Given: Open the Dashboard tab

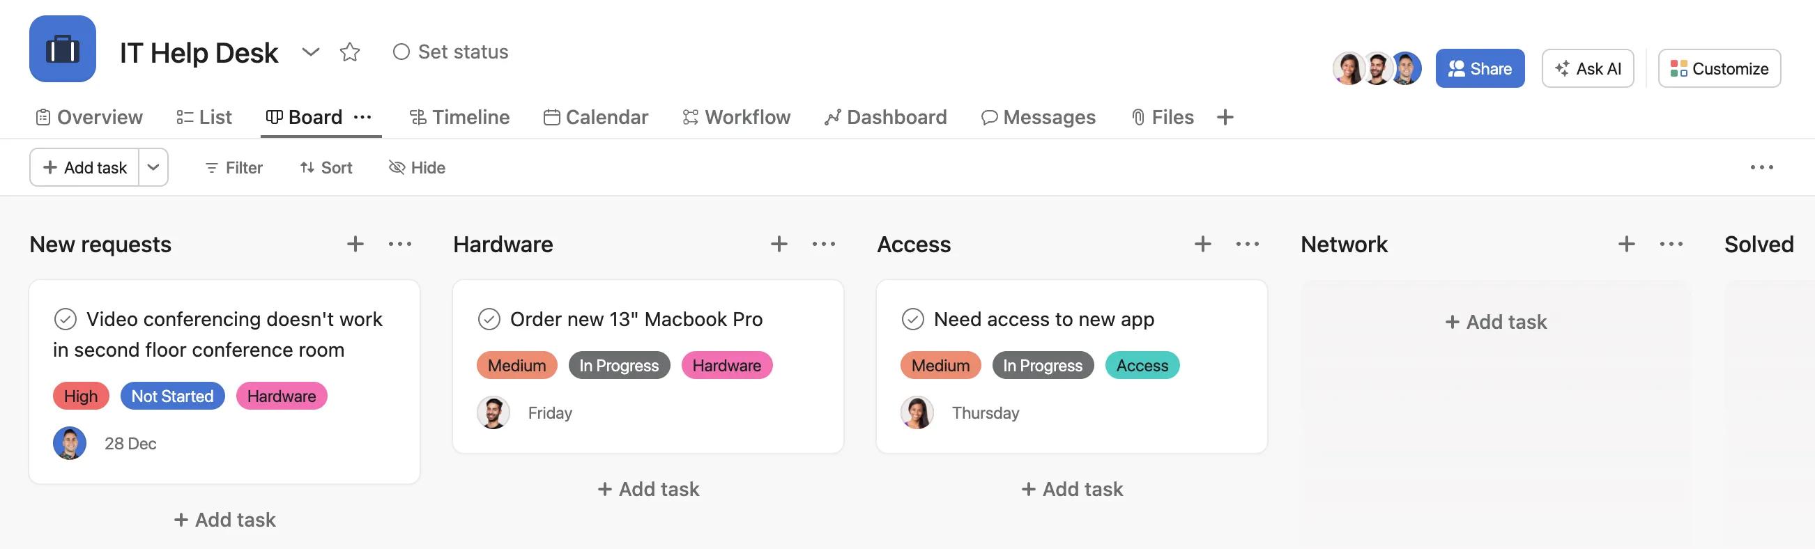Looking at the screenshot, I should [x=886, y=117].
